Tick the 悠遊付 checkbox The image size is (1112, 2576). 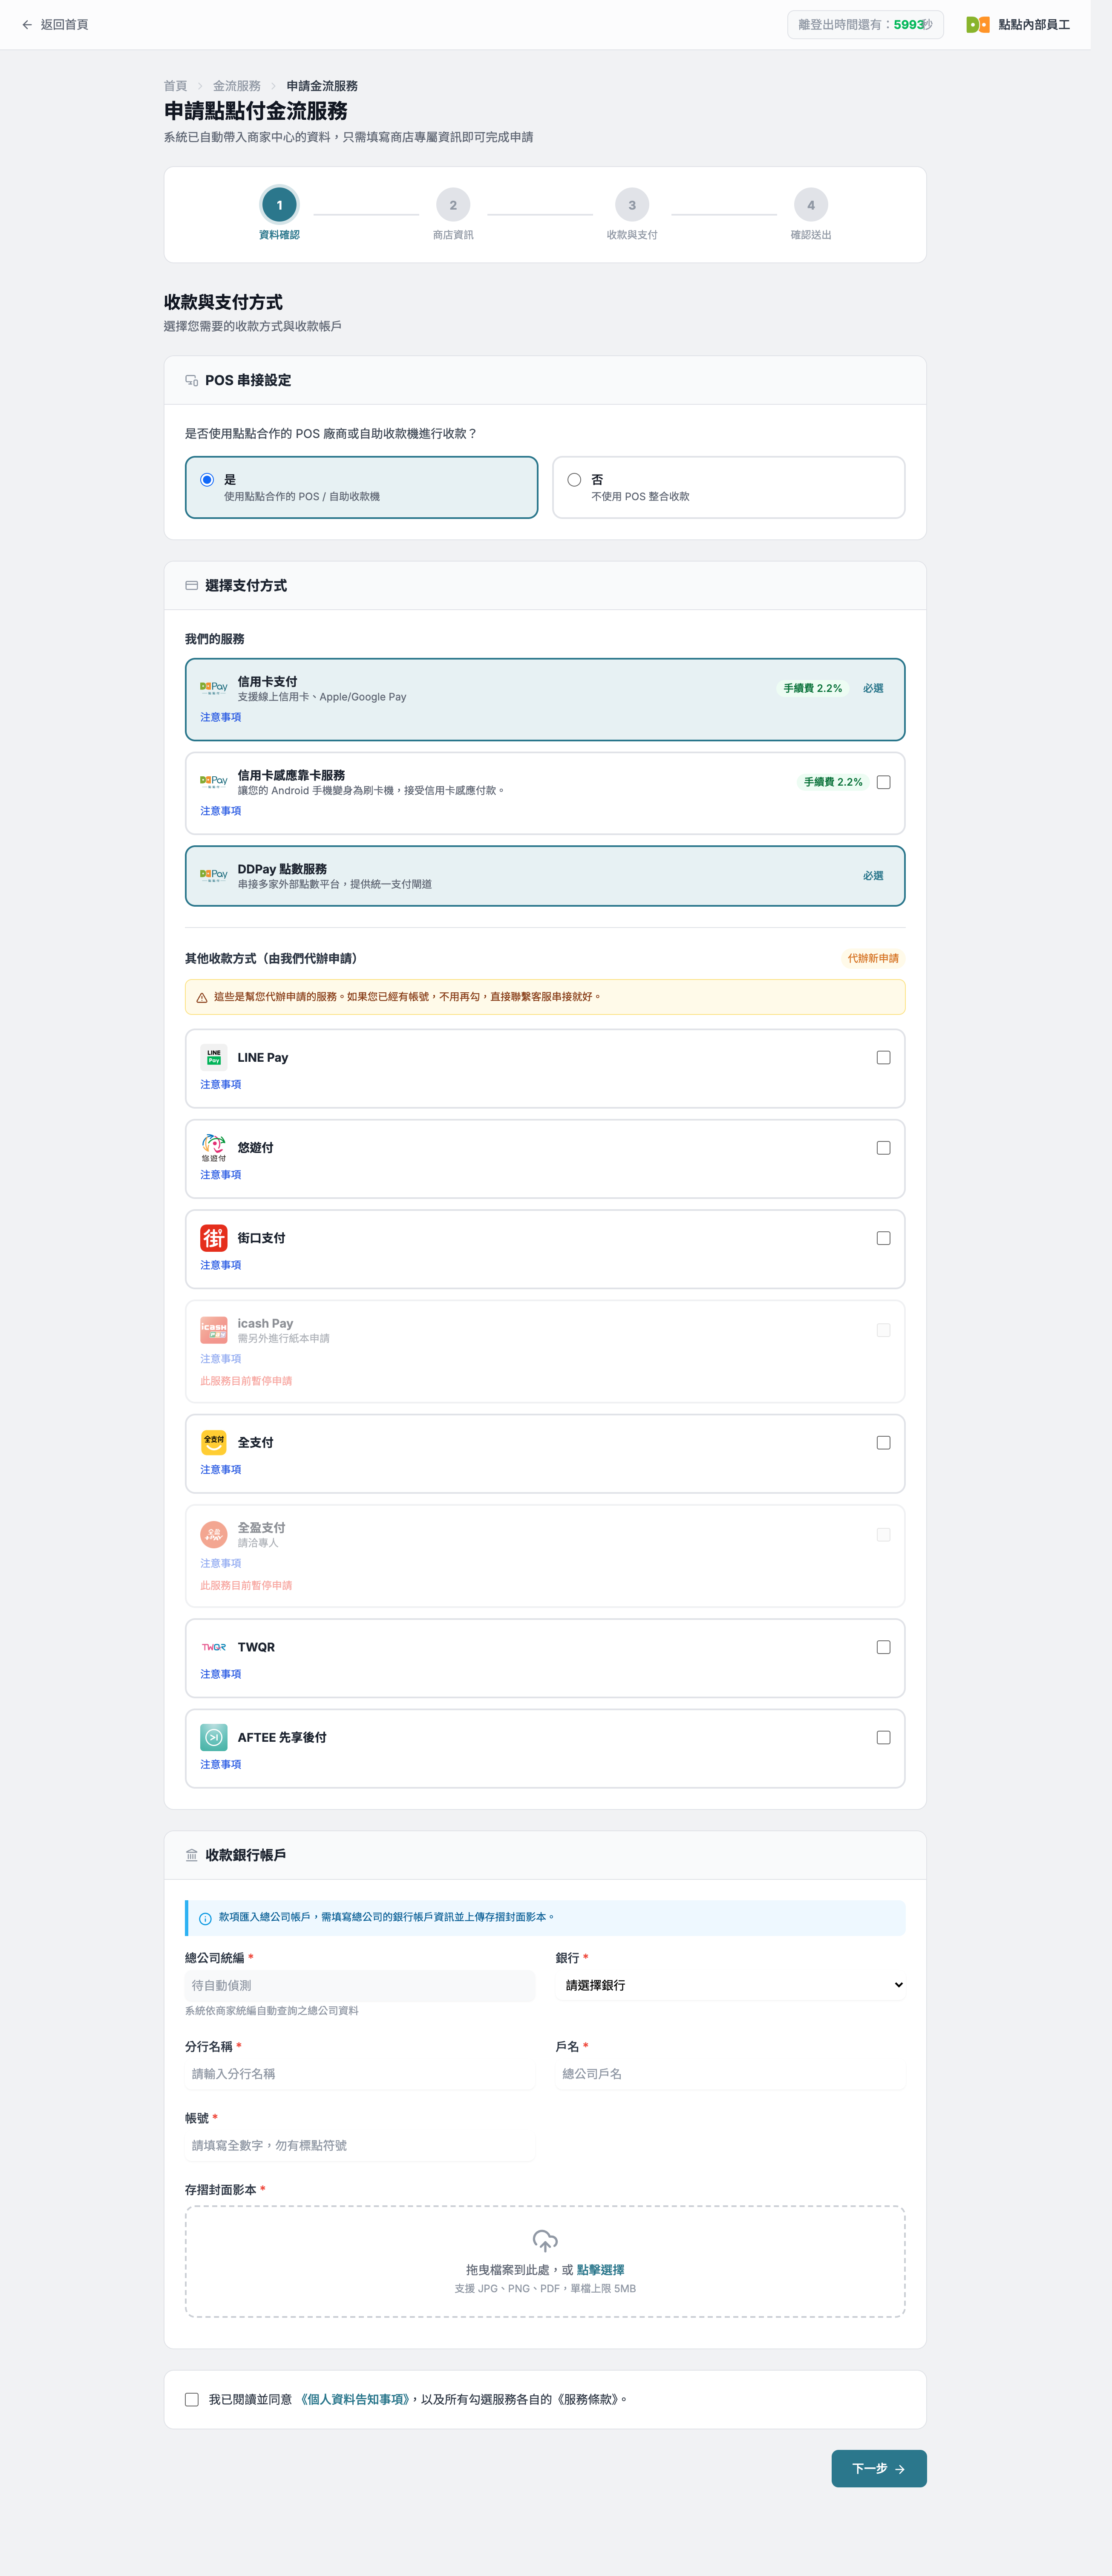tap(883, 1148)
